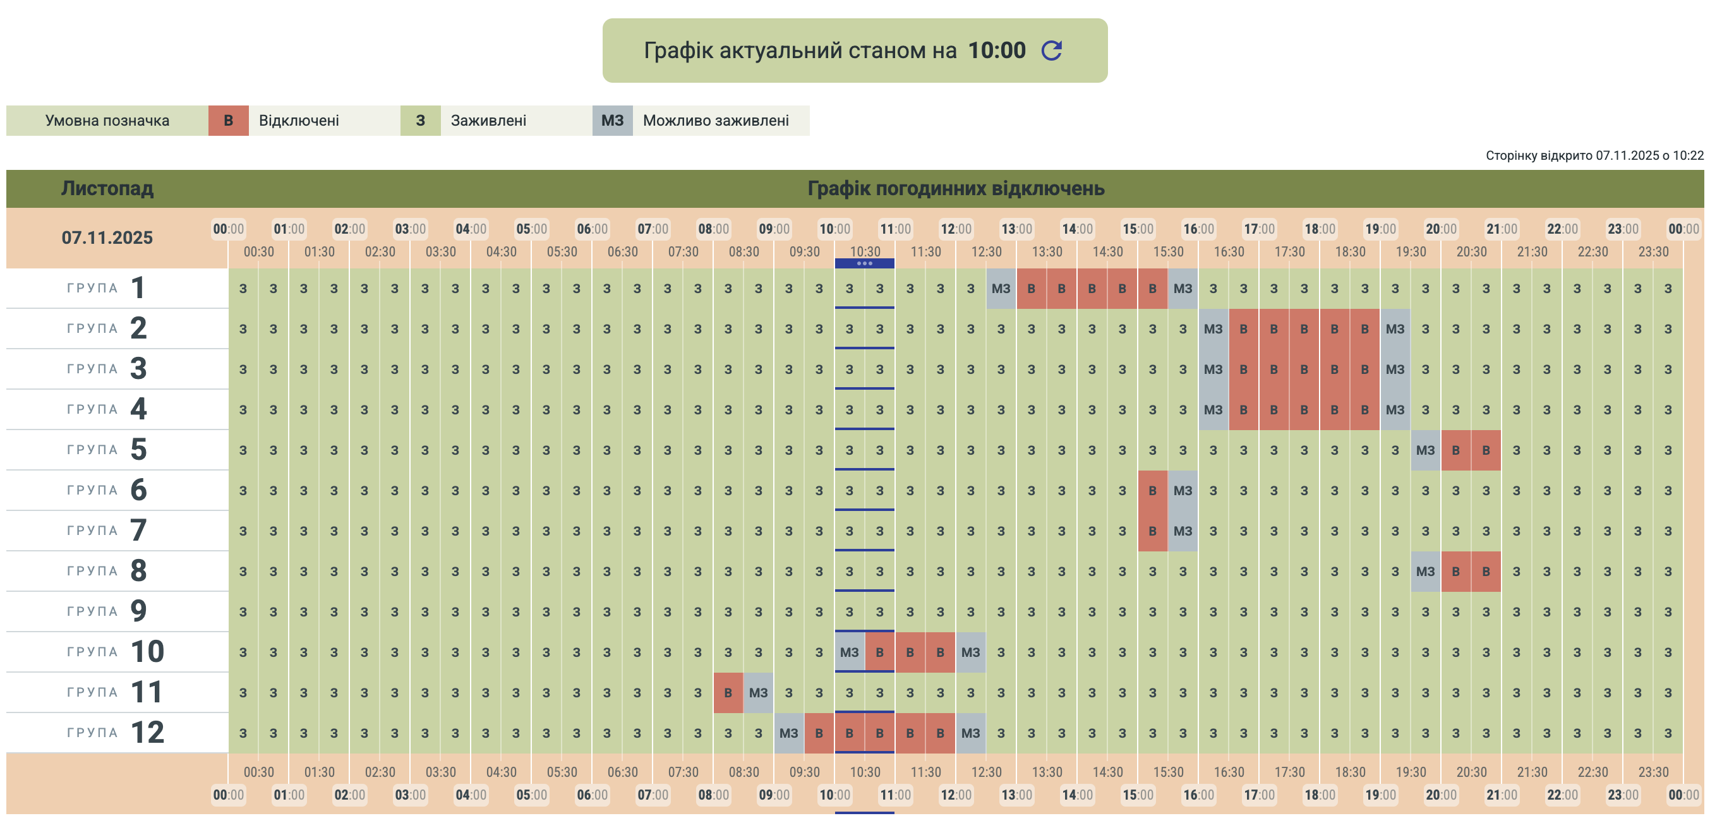The height and width of the screenshot is (823, 1710).
Task: Click the refresh icon next to 10:00
Action: pyautogui.click(x=1052, y=51)
